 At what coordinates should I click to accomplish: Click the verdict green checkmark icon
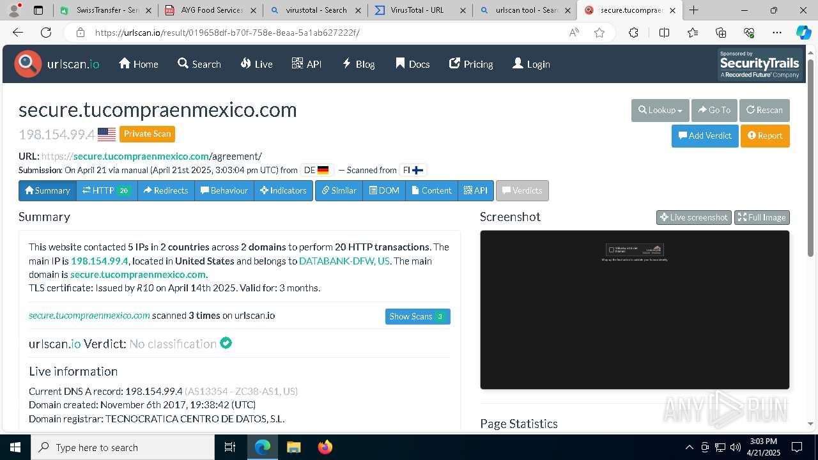226,343
